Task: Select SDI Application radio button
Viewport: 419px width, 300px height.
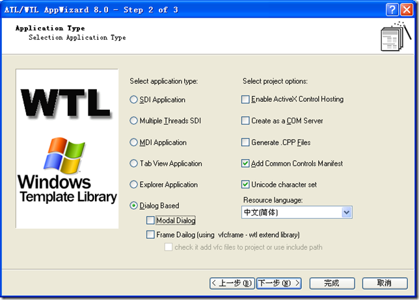Action: click(x=133, y=100)
